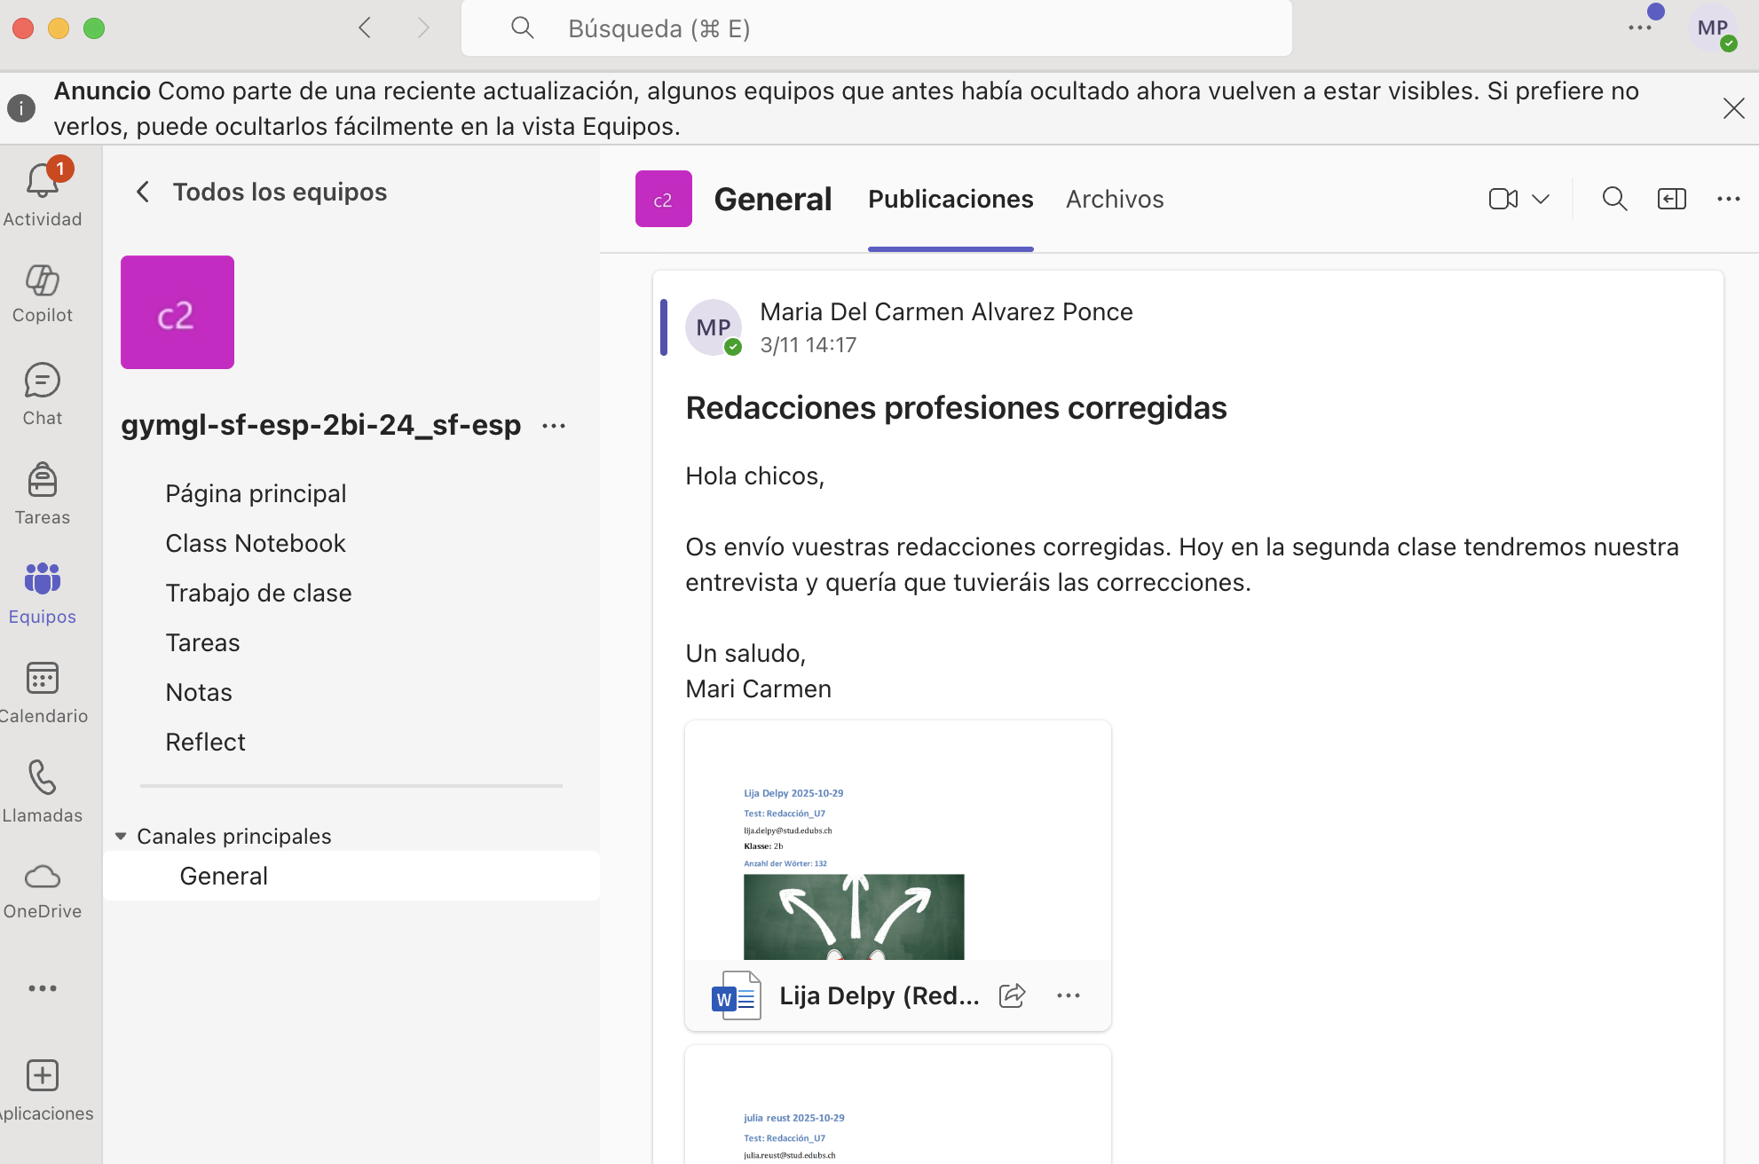
Task: Select the Publicaciones tab
Action: click(950, 199)
